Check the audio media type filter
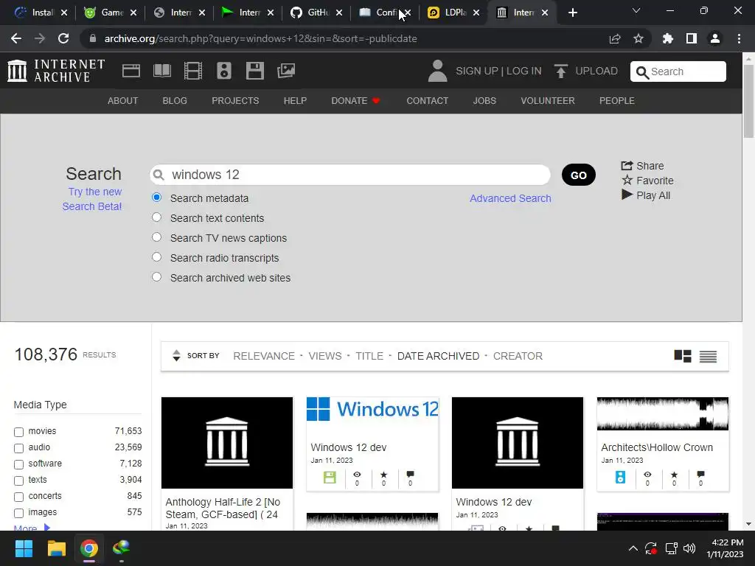The width and height of the screenshot is (755, 566). (x=18, y=448)
